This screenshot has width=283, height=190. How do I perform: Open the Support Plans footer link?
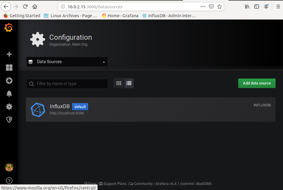[113, 184]
